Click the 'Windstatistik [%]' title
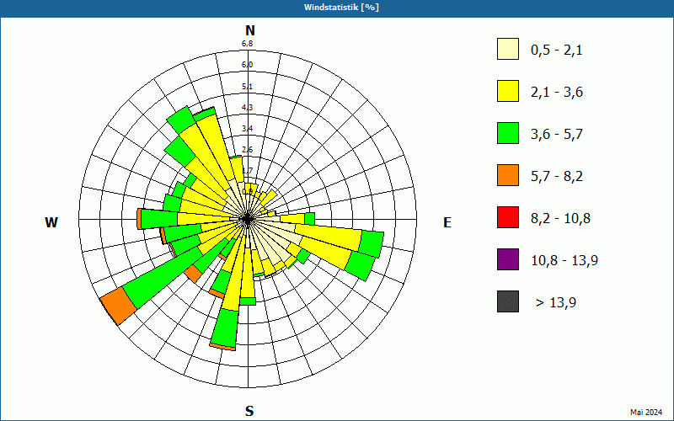 (x=341, y=8)
